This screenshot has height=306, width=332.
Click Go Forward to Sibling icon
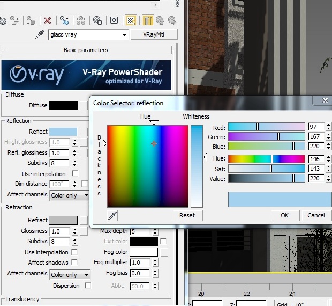pyautogui.click(x=172, y=20)
